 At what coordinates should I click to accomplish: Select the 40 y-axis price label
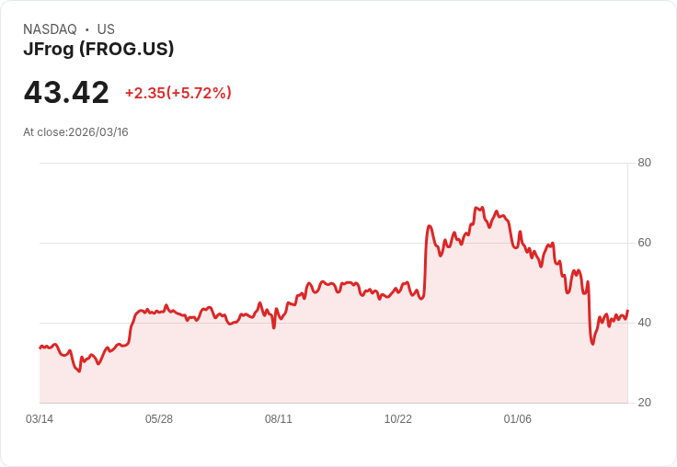point(644,323)
